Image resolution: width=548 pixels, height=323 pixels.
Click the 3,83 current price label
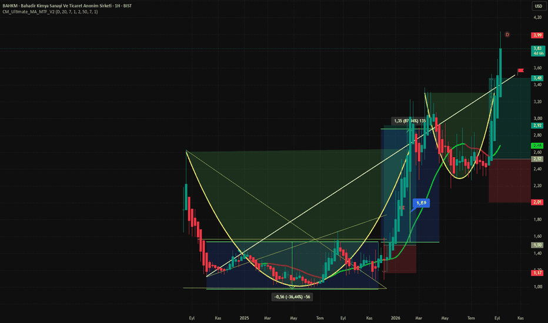tap(537, 51)
